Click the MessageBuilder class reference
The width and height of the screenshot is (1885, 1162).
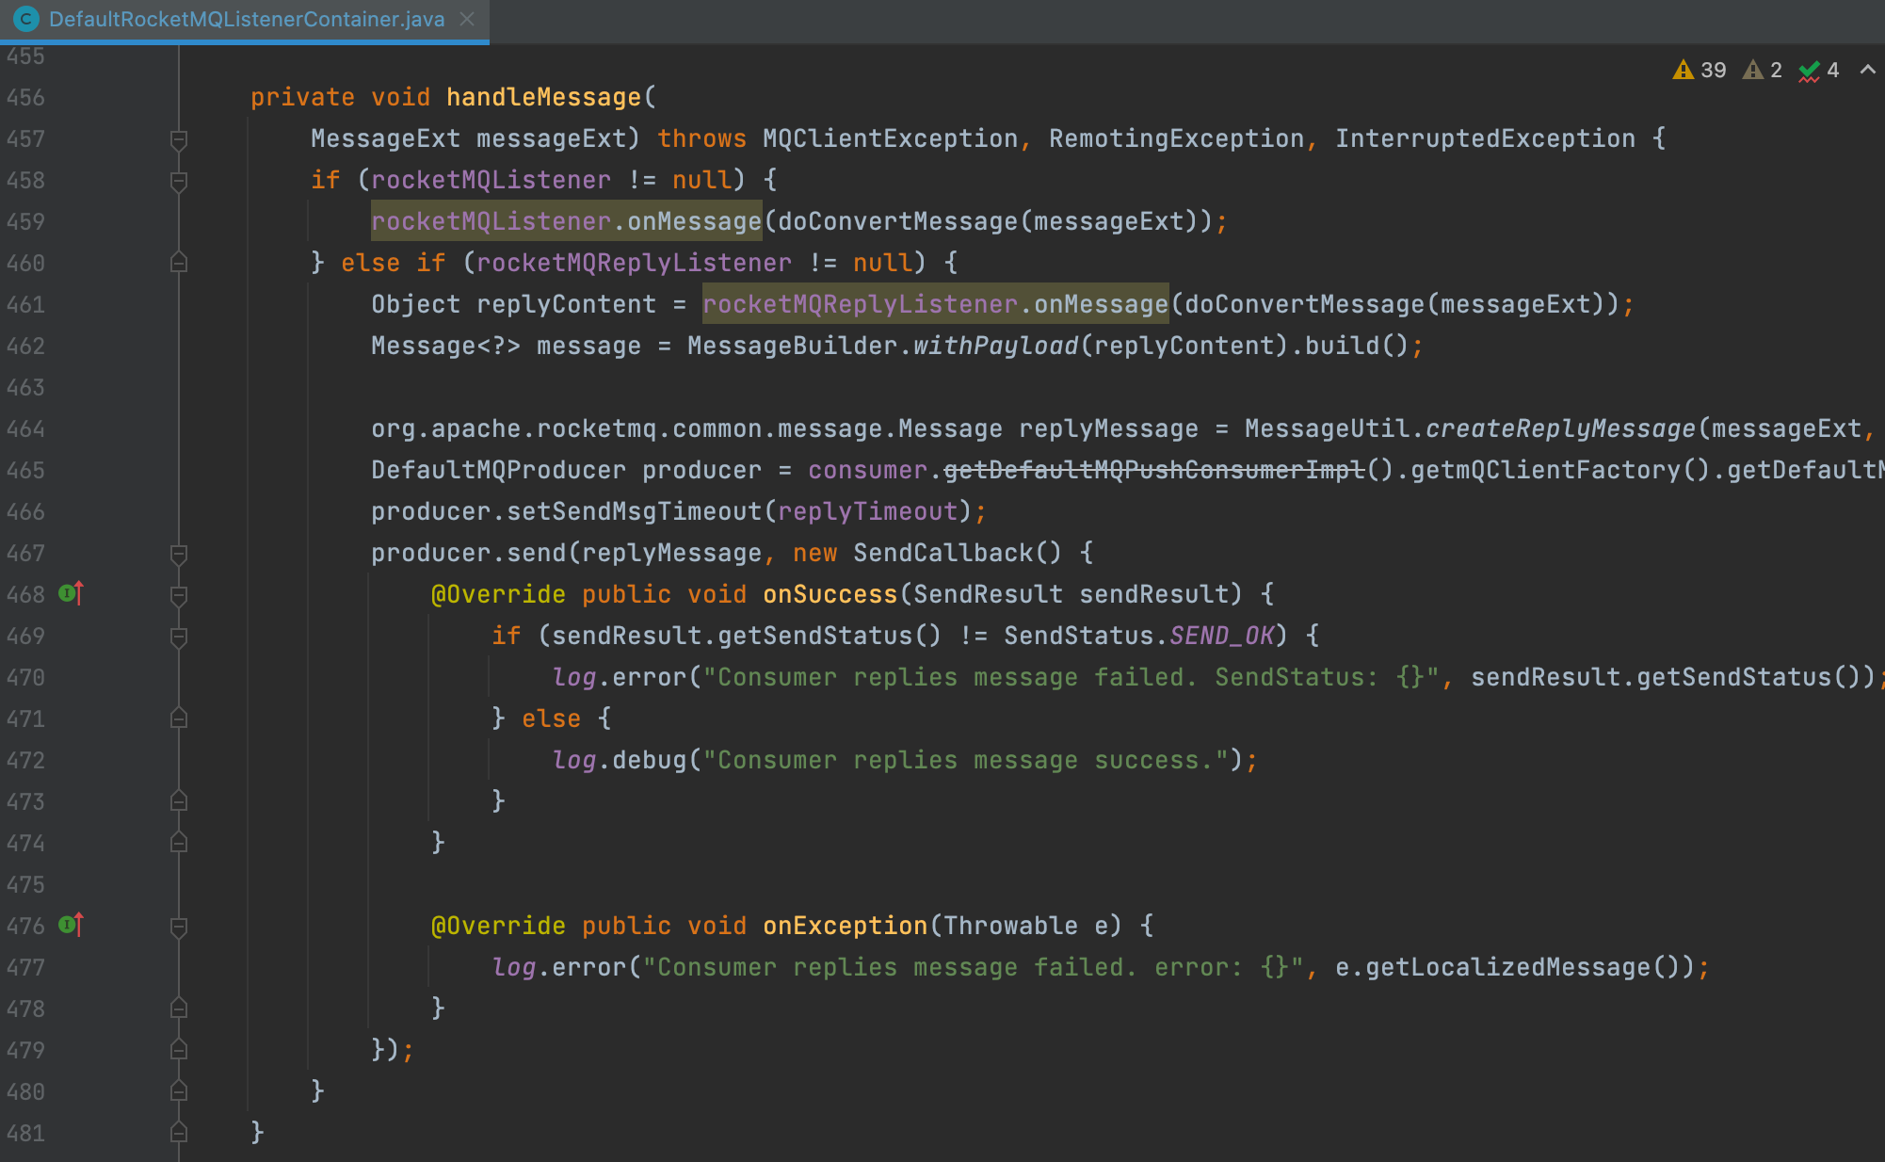[x=792, y=346]
